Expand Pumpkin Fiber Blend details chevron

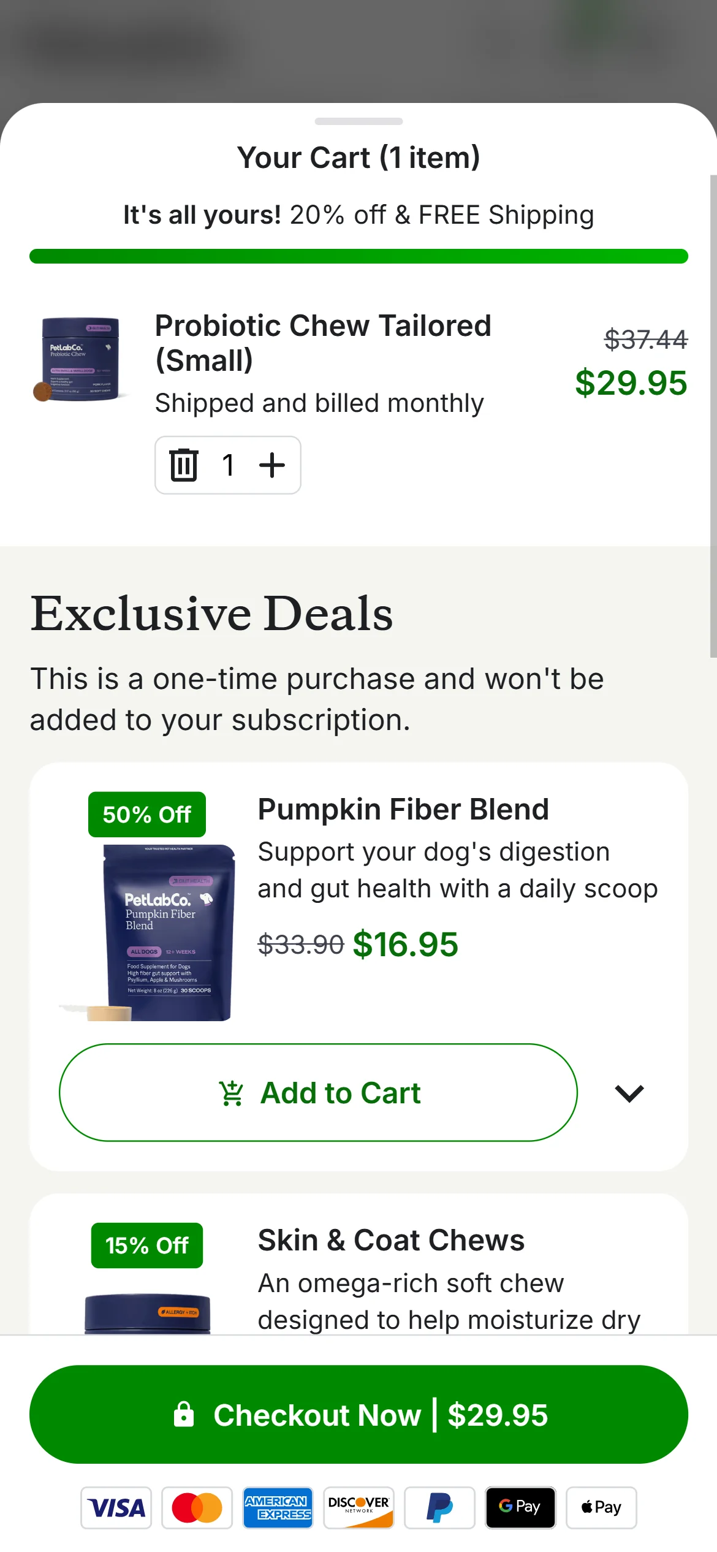[629, 1093]
